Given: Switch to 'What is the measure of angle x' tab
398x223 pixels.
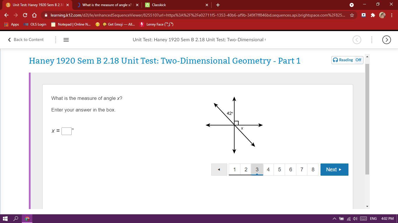Looking at the screenshot, I should tap(107, 5).
